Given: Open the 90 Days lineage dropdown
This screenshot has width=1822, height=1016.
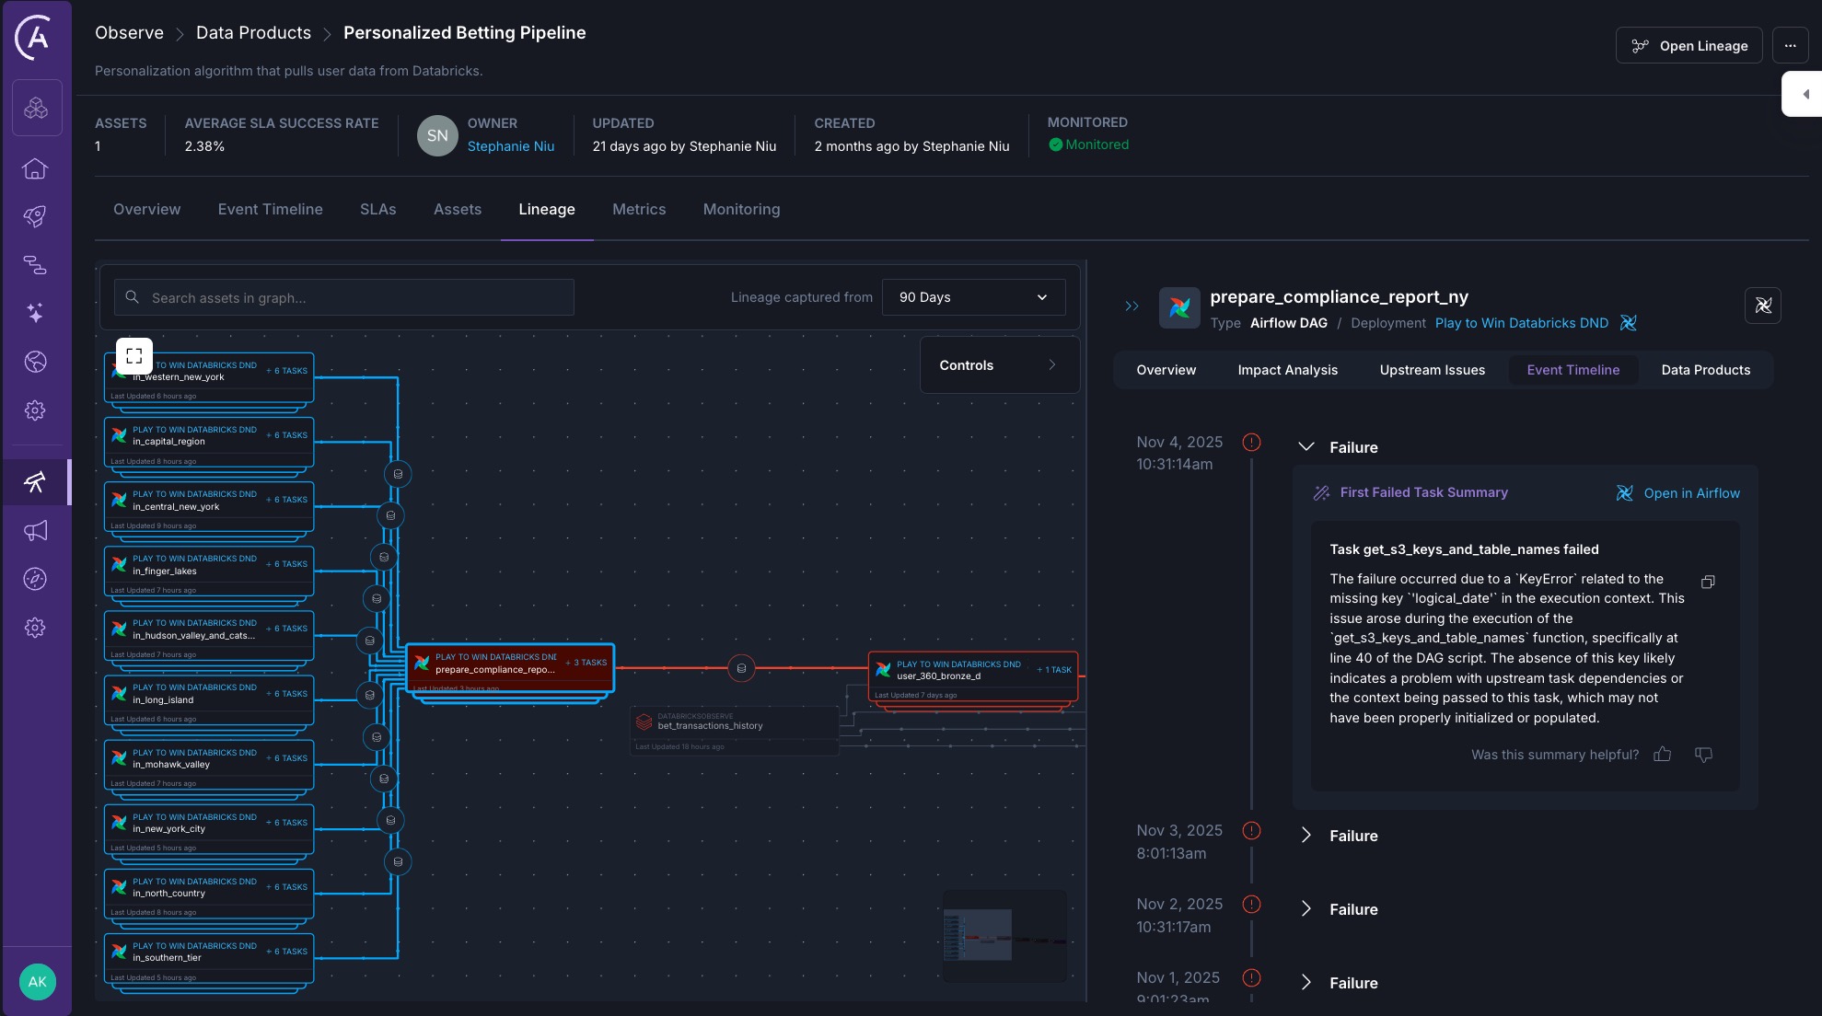Looking at the screenshot, I should (x=973, y=297).
